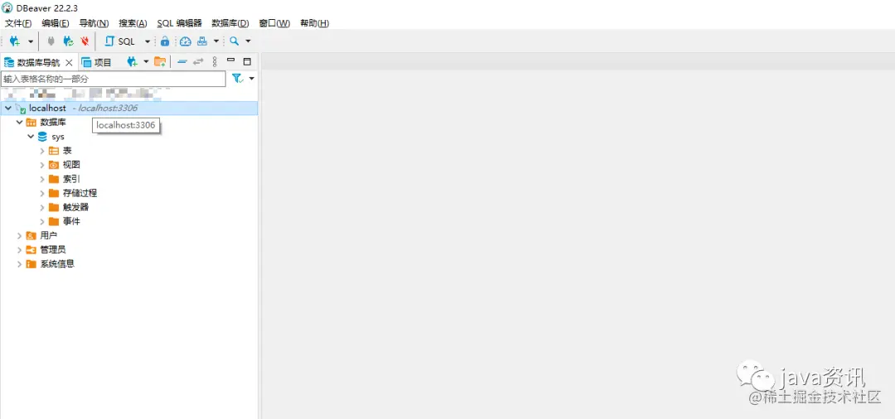Open the 帮助(H) menu
The width and height of the screenshot is (895, 419).
[x=315, y=23]
